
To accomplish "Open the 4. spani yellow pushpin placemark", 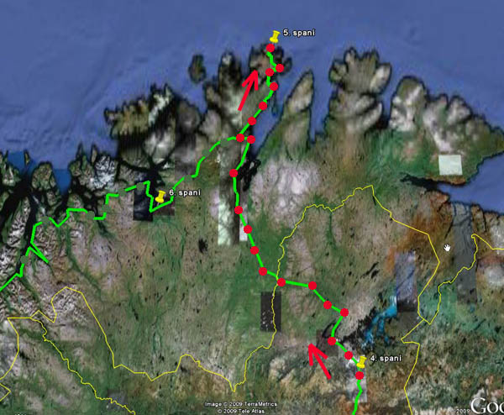I will click(x=361, y=362).
